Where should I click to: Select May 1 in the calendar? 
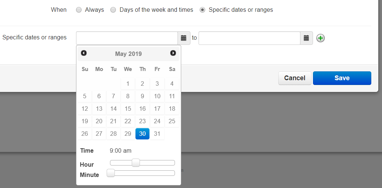coord(128,84)
